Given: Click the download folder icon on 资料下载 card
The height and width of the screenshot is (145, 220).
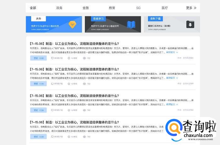Looking at the screenshot, I should coord(190,25).
